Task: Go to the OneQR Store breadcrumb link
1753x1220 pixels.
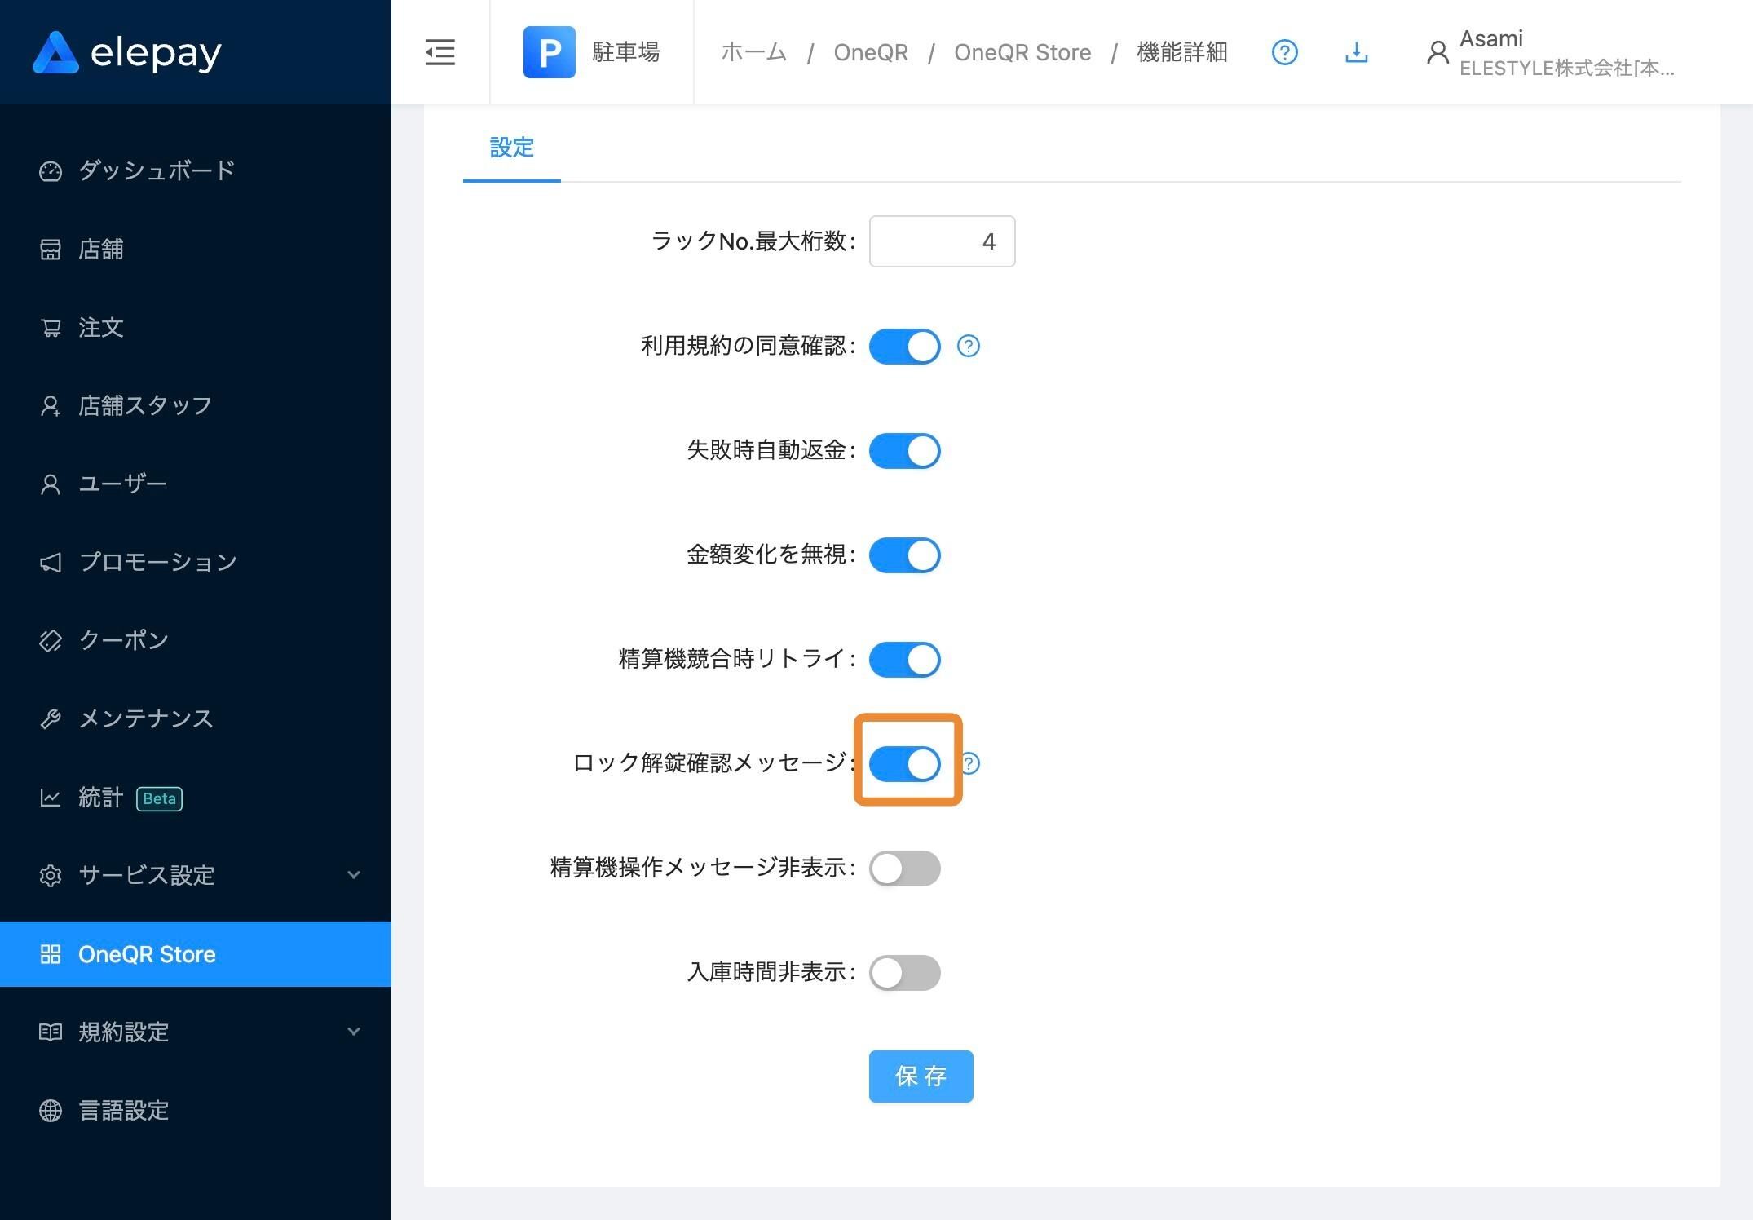Action: pos(1022,52)
